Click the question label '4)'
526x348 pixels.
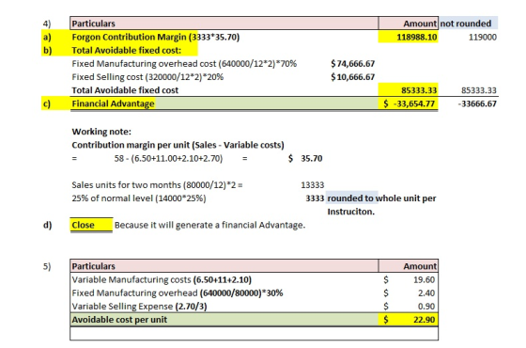tap(47, 24)
